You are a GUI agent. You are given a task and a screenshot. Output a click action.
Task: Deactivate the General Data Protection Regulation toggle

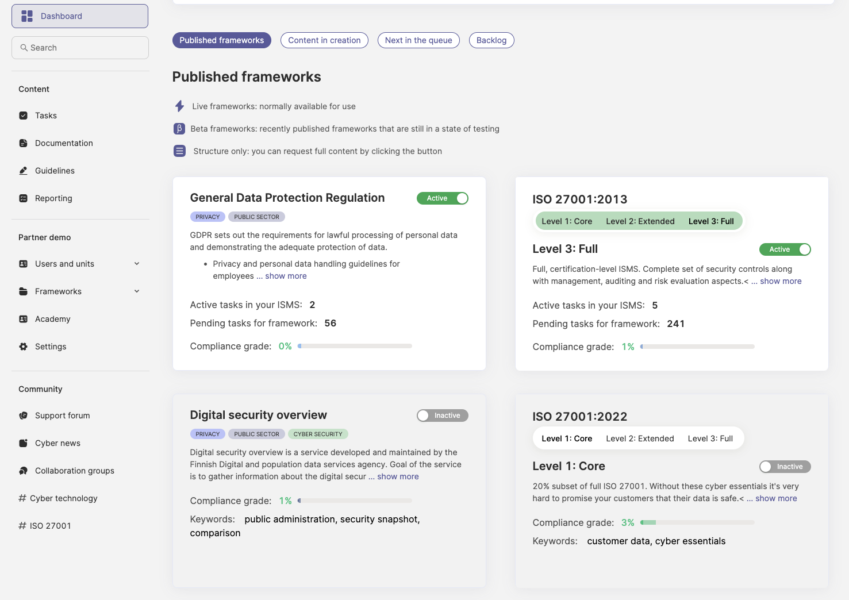pos(443,198)
